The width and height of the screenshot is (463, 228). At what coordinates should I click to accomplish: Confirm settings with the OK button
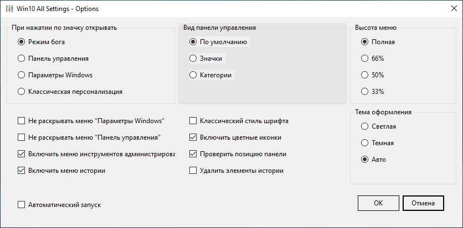(378, 203)
